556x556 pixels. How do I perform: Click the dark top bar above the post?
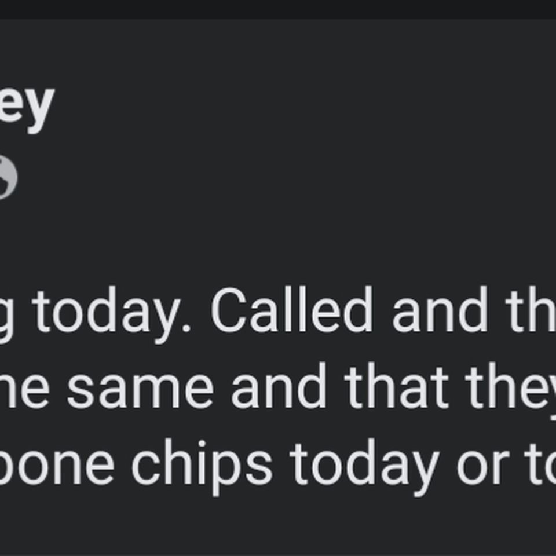278,9
